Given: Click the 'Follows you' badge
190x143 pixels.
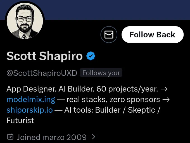Looking at the screenshot, I should (x=101, y=73).
